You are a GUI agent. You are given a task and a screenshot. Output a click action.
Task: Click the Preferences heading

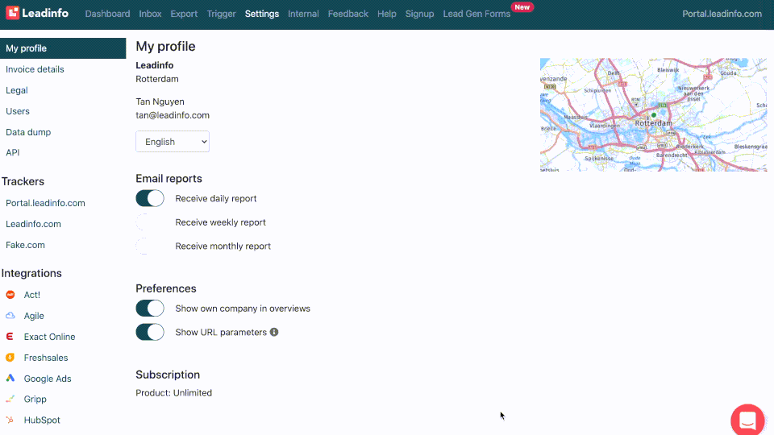(x=166, y=288)
